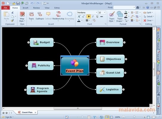This screenshot has height=119, width=162.
Task: Expand the Overview topic plus button
Action: tap(124, 42)
